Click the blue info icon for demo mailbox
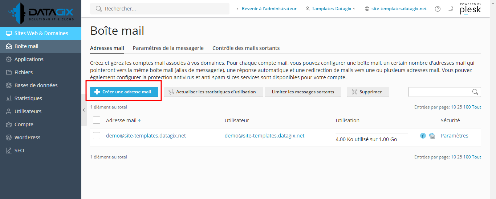 (x=423, y=136)
